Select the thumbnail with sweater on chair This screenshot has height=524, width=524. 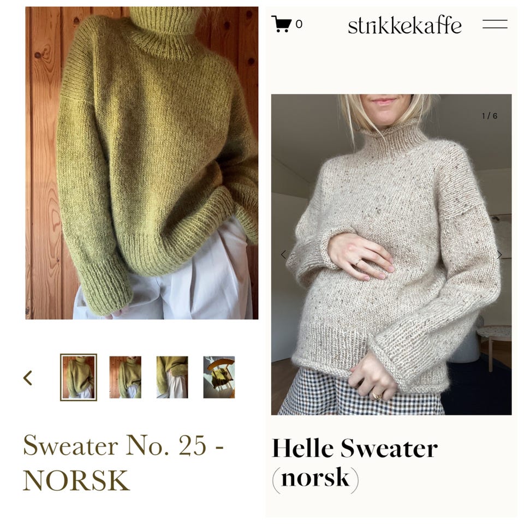coord(219,377)
